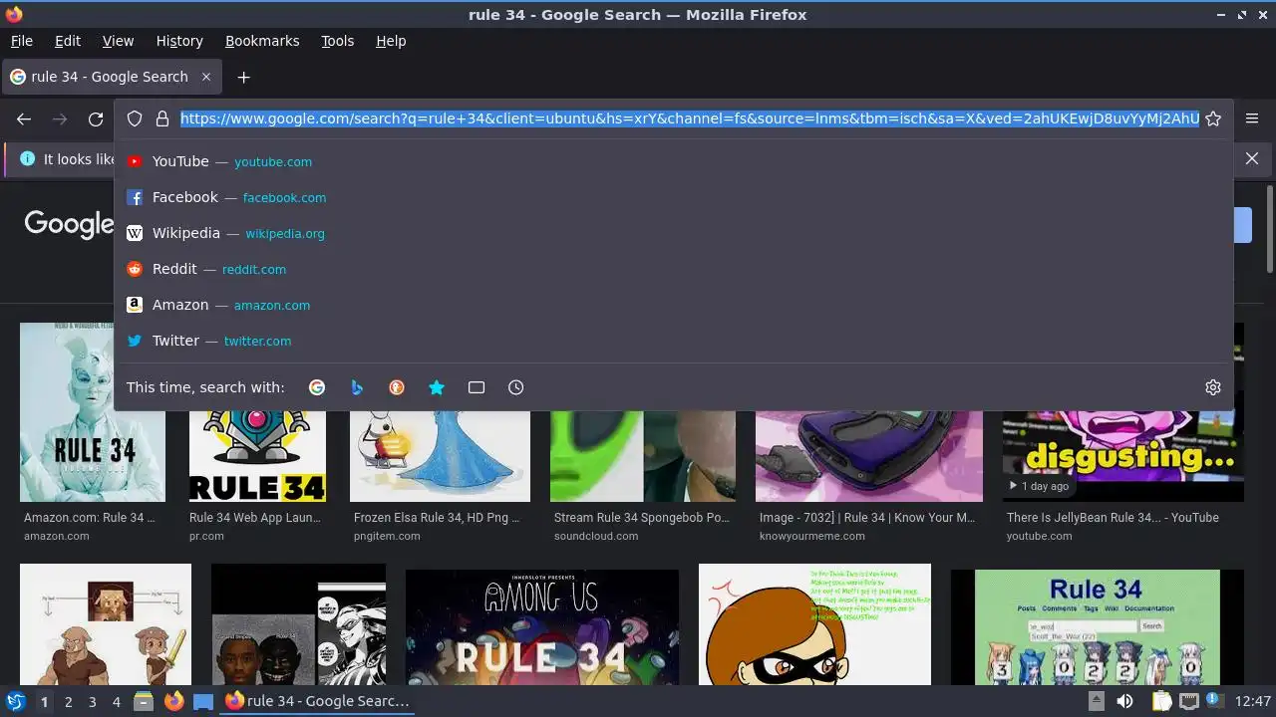
Task: Click the forward navigation arrow
Action: pyautogui.click(x=60, y=119)
